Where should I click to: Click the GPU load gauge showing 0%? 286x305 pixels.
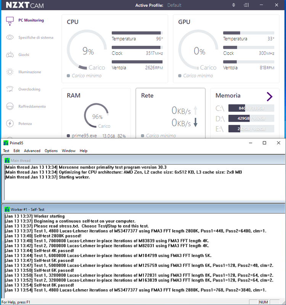(x=198, y=50)
